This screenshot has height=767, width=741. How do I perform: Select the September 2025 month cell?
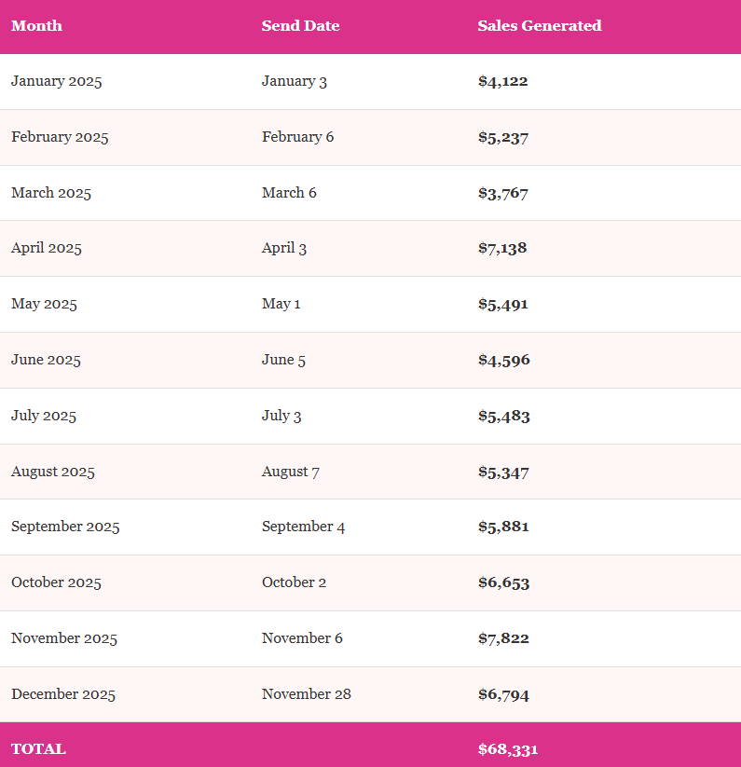(65, 527)
